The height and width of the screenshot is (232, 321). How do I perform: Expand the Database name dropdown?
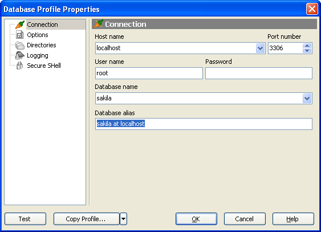307,99
